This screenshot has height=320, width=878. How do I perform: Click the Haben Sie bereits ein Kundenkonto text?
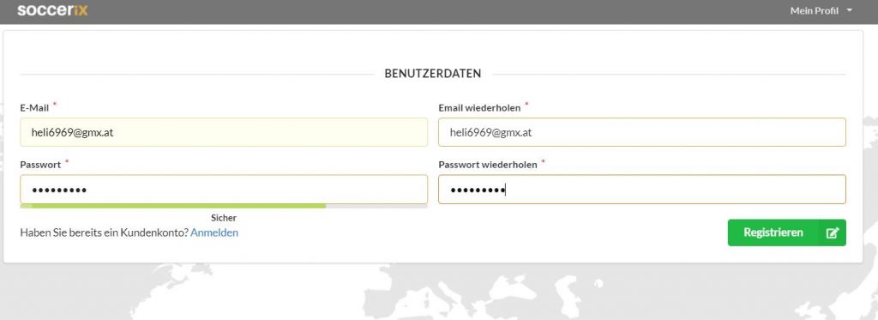point(104,232)
